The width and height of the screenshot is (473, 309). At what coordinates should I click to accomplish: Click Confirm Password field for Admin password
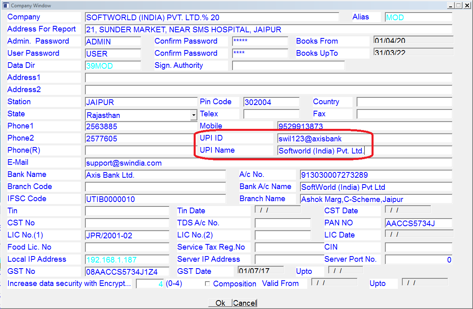click(260, 41)
